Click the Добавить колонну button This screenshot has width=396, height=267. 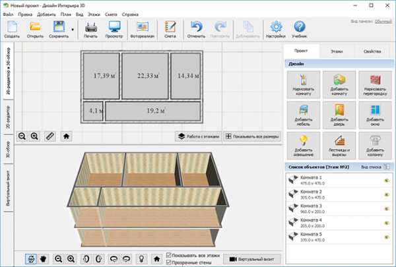pos(375,146)
